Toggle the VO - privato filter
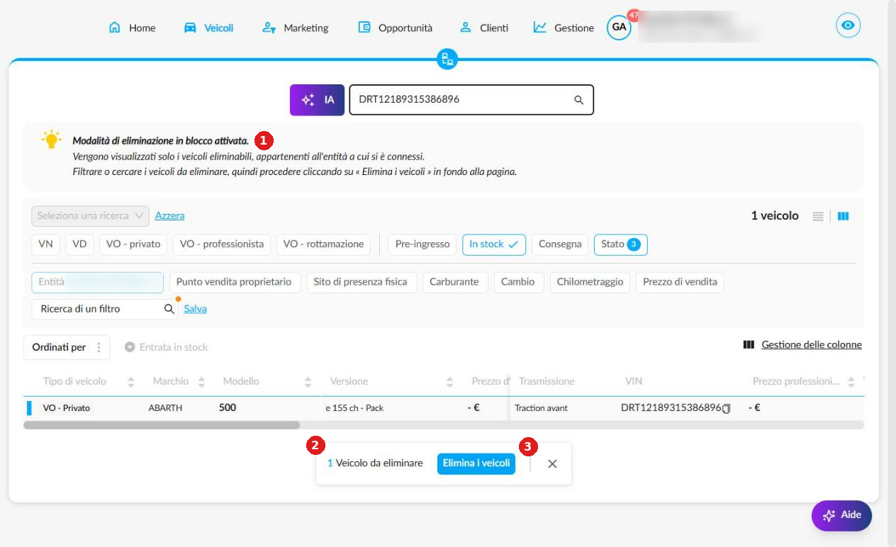 133,244
